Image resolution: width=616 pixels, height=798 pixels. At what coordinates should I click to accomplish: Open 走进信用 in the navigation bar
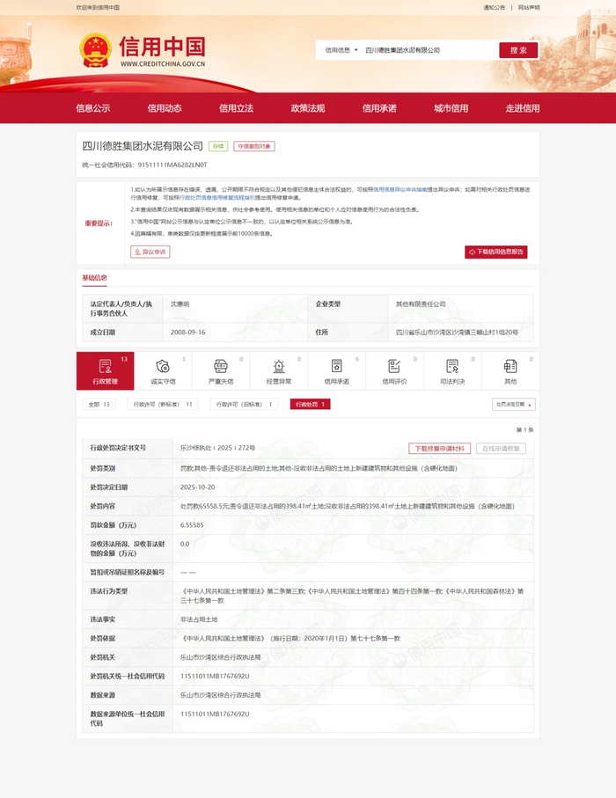coord(523,108)
